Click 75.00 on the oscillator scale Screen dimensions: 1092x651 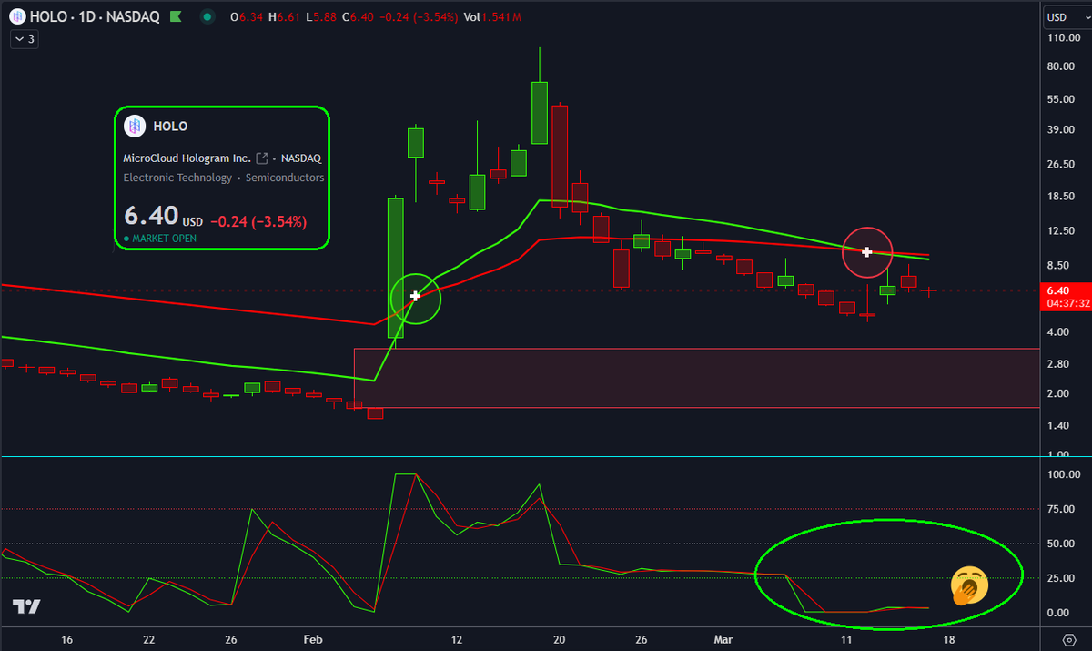tap(1063, 509)
